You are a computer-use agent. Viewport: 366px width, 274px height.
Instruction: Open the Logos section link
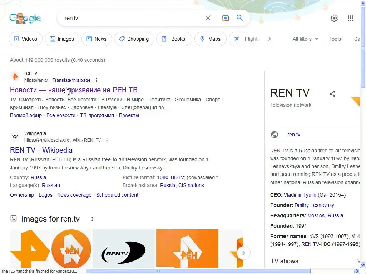coord(45,195)
